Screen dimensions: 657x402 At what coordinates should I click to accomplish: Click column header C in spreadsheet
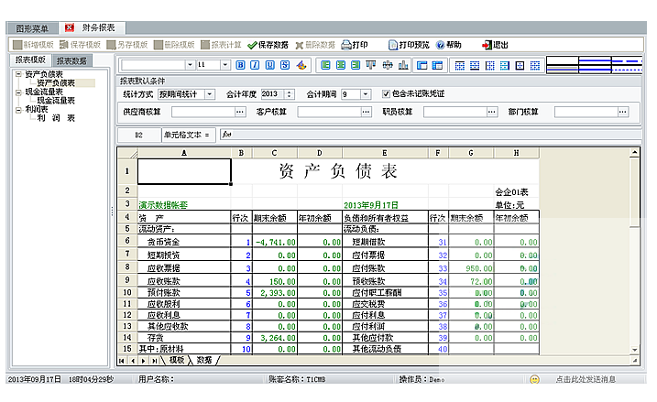pyautogui.click(x=275, y=153)
